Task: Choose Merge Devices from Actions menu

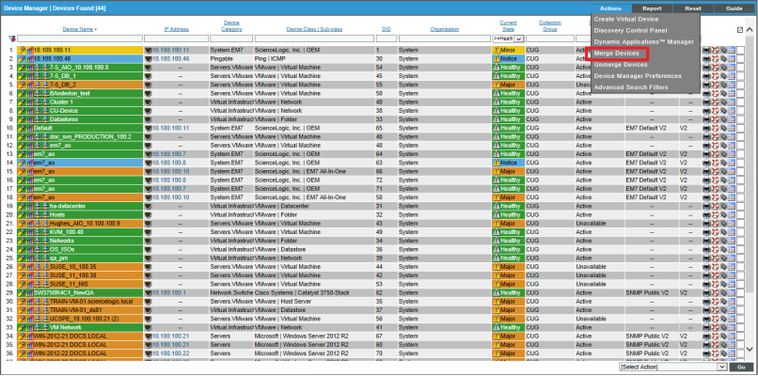Action: 616,54
